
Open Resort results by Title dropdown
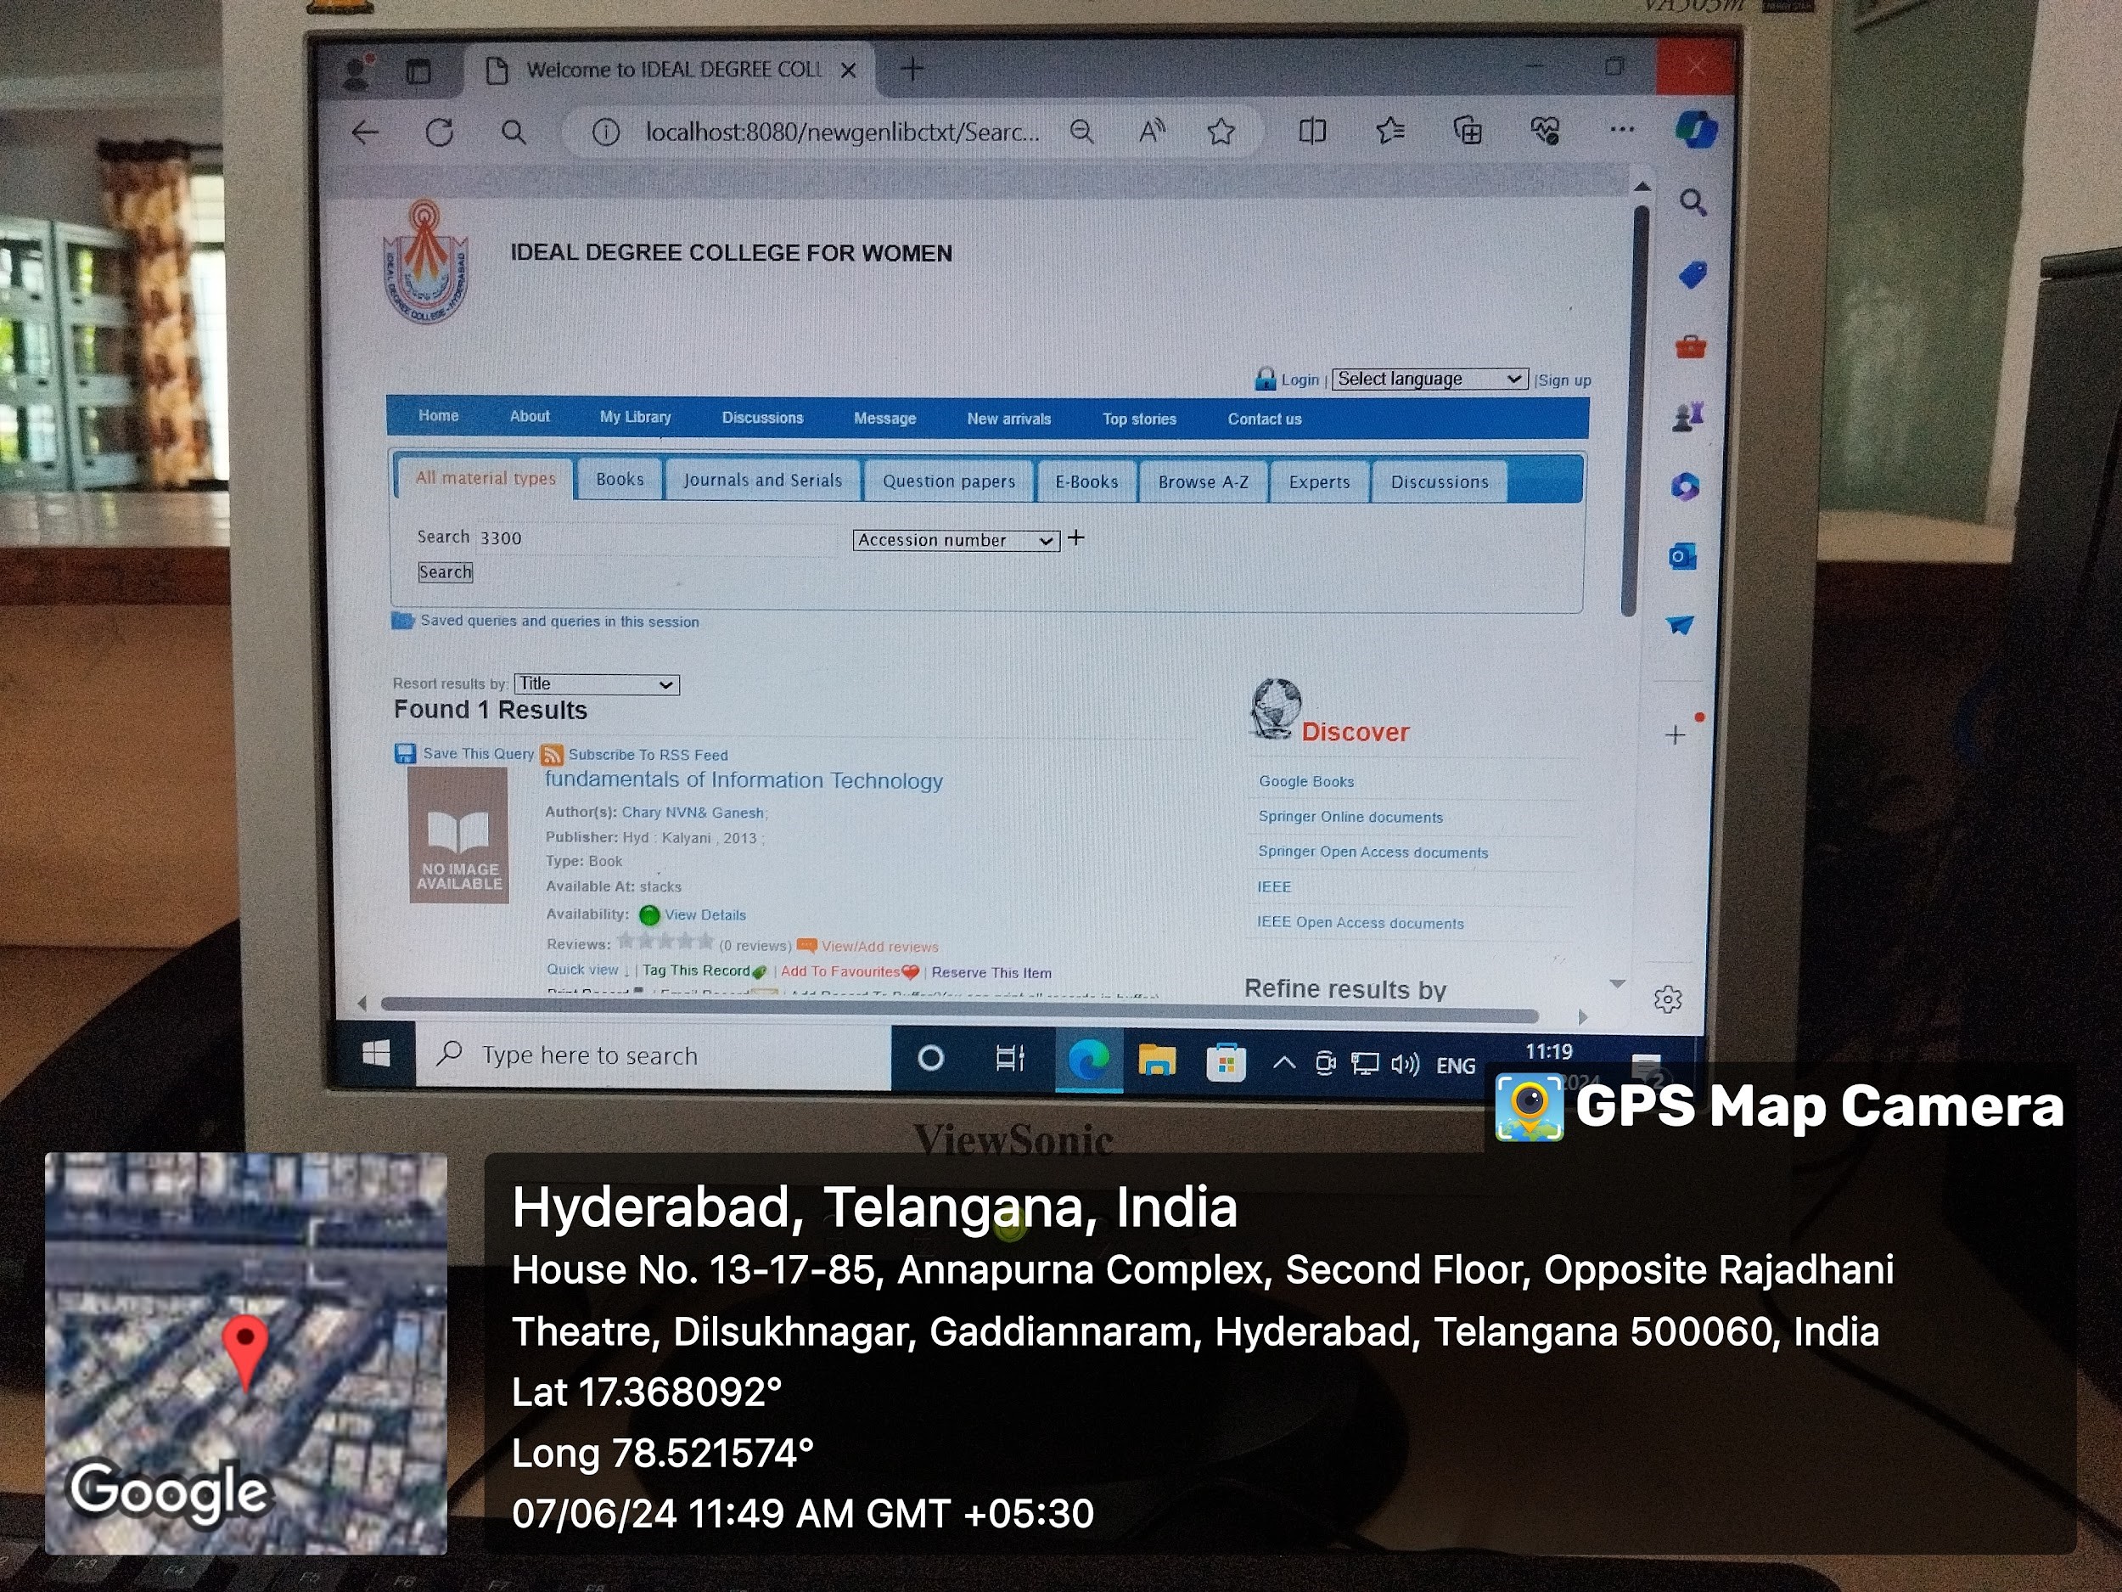click(x=597, y=684)
